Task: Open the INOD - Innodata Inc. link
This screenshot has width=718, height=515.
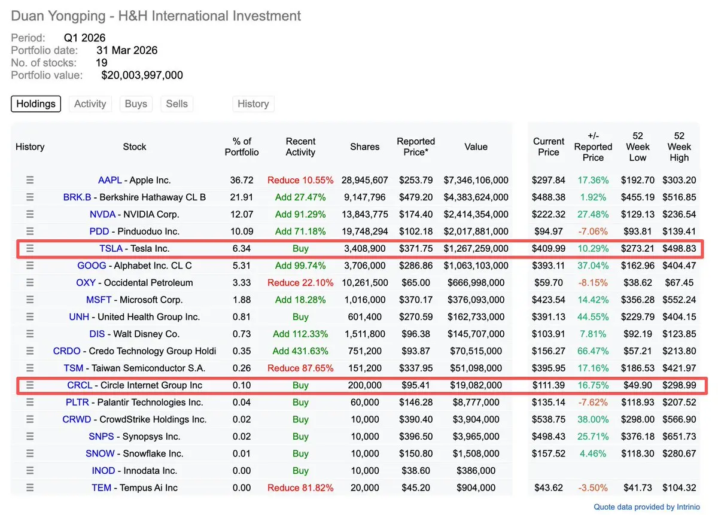Action: [x=135, y=471]
